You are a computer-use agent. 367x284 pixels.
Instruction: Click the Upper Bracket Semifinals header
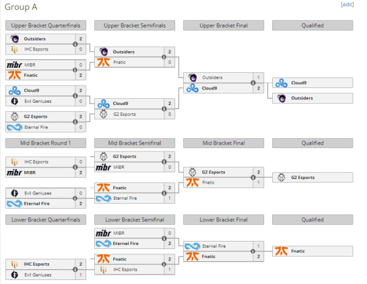[134, 25]
